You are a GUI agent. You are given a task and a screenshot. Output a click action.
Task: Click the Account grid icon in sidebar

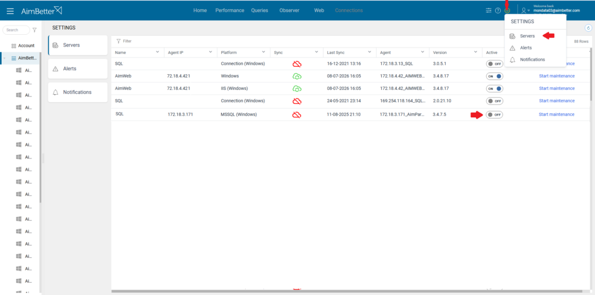(x=14, y=46)
